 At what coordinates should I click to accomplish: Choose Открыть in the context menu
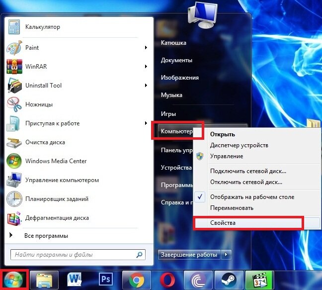point(223,134)
